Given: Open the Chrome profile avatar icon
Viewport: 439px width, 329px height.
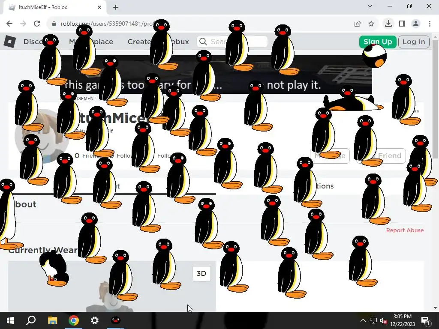Looking at the screenshot, I should coord(416,24).
